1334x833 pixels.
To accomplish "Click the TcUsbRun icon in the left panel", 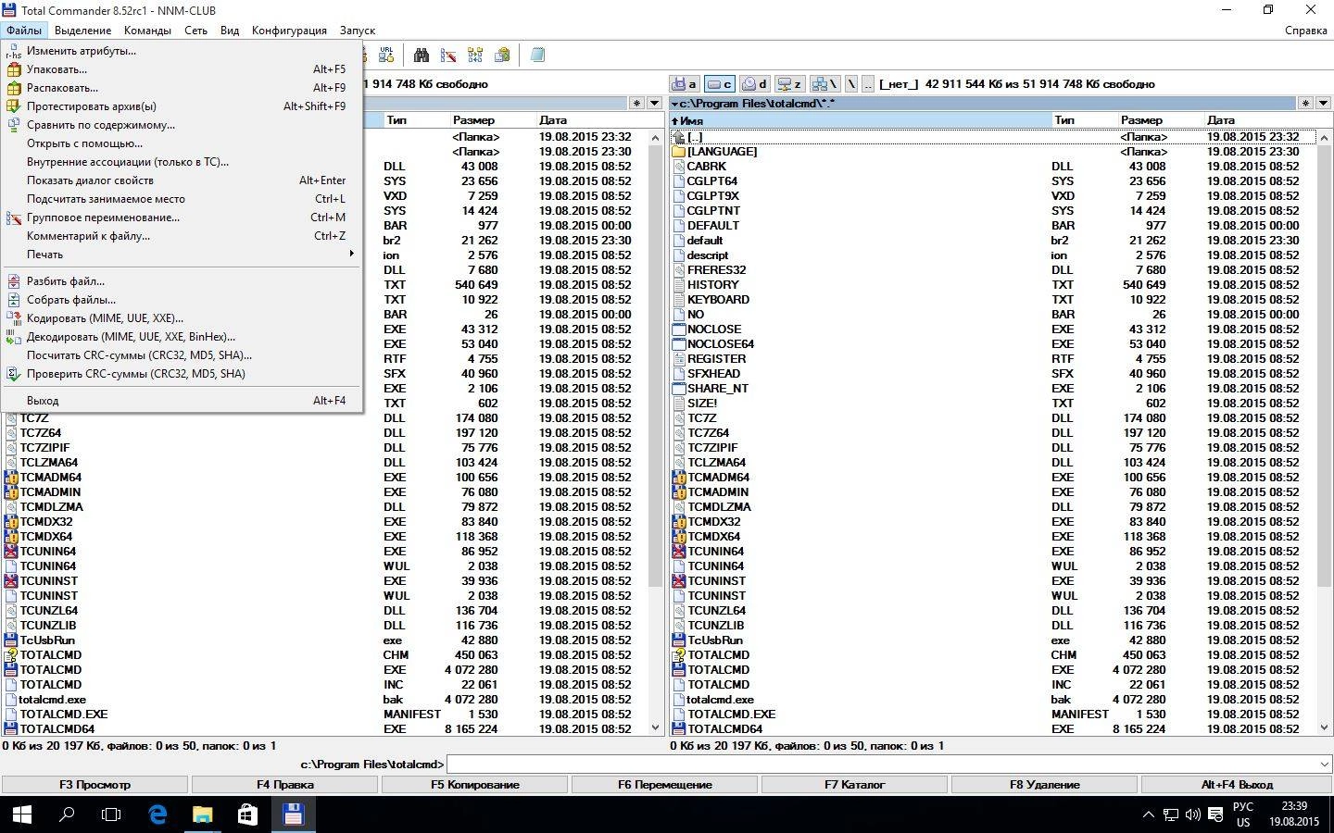I will click(x=11, y=640).
